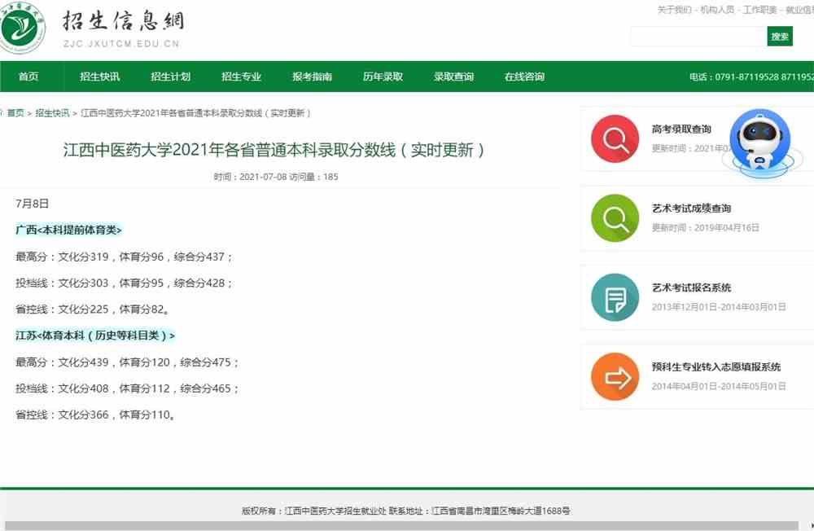Click the footer copyright address text
Viewport: 814px width, 531px height.
(x=406, y=511)
